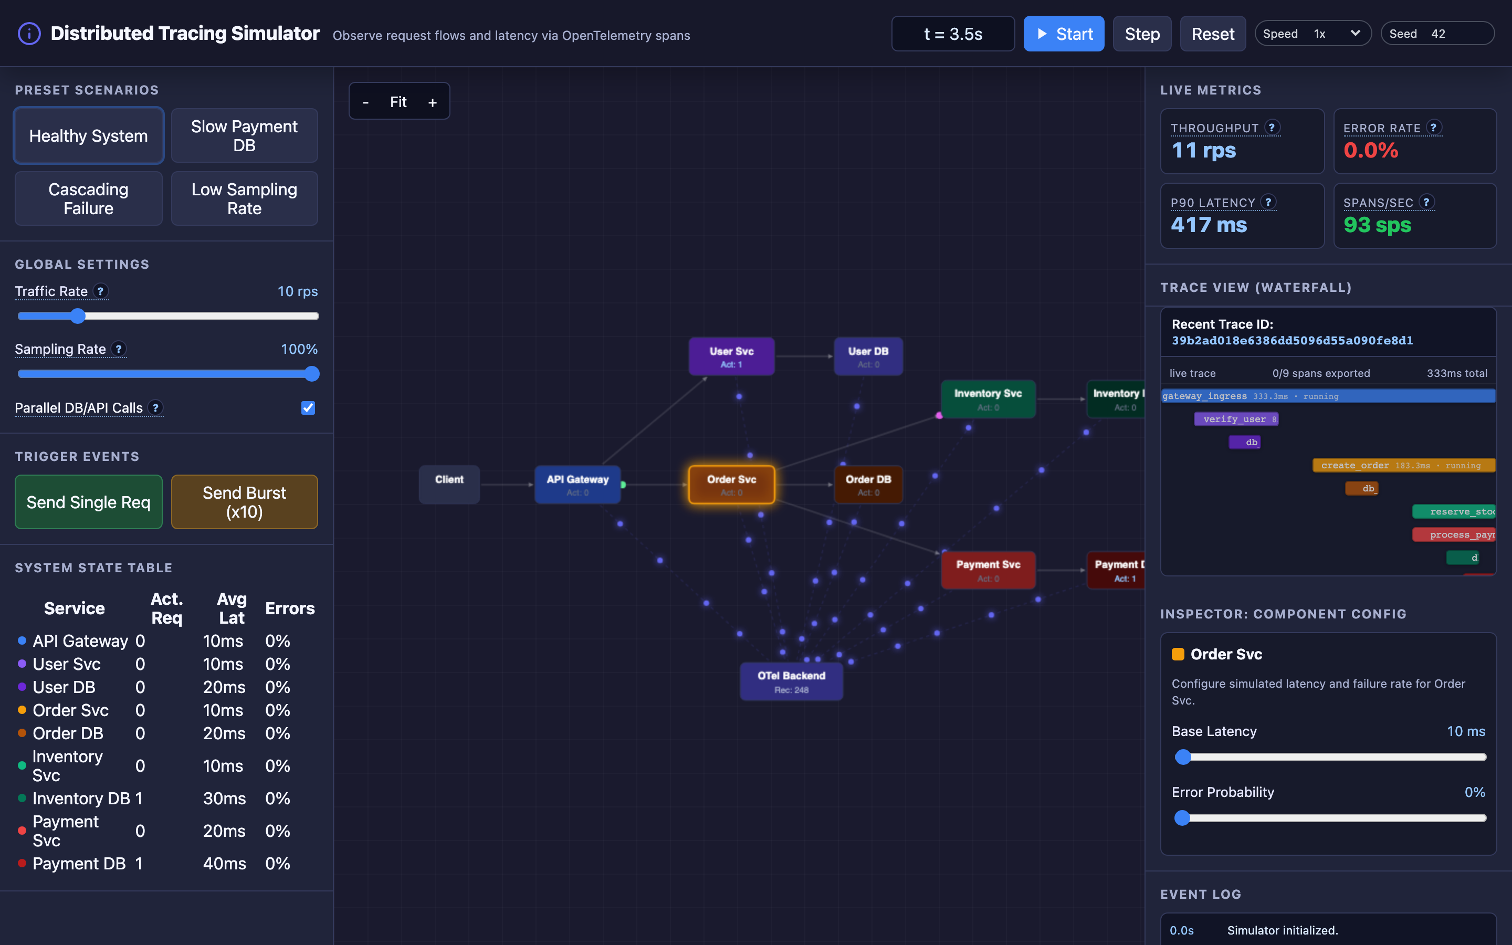Select the Order DB node
The width and height of the screenshot is (1512, 945).
click(868, 485)
